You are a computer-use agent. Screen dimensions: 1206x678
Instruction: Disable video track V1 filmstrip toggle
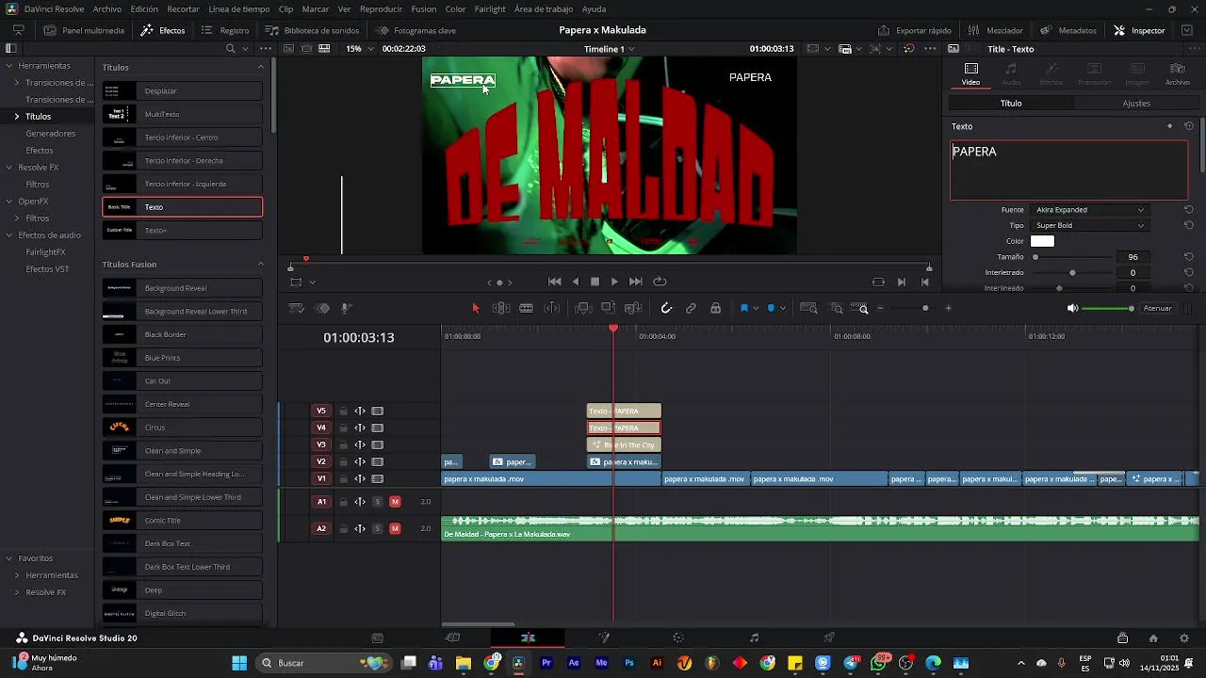[378, 478]
